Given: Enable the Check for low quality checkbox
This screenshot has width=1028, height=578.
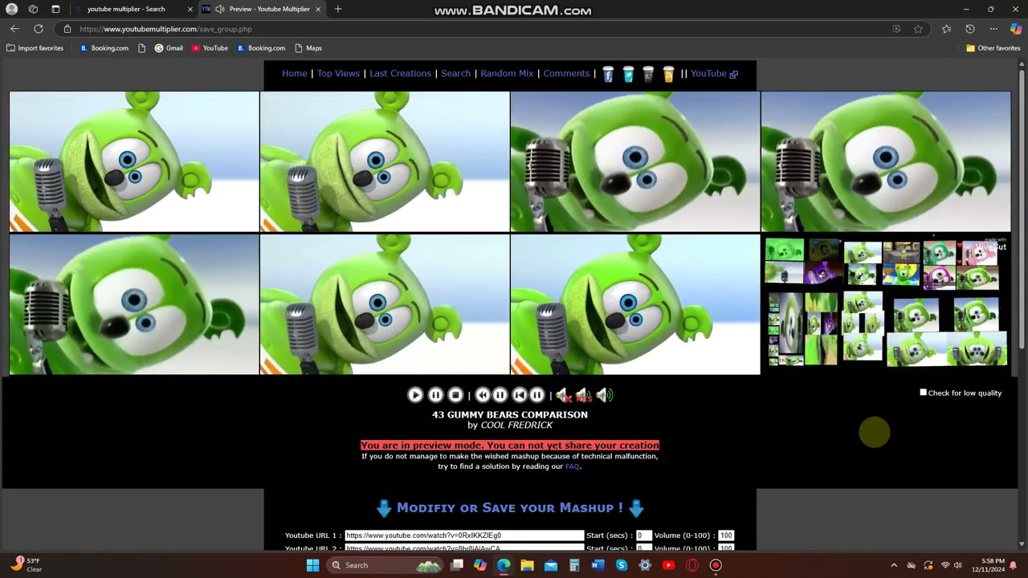Looking at the screenshot, I should [x=923, y=393].
